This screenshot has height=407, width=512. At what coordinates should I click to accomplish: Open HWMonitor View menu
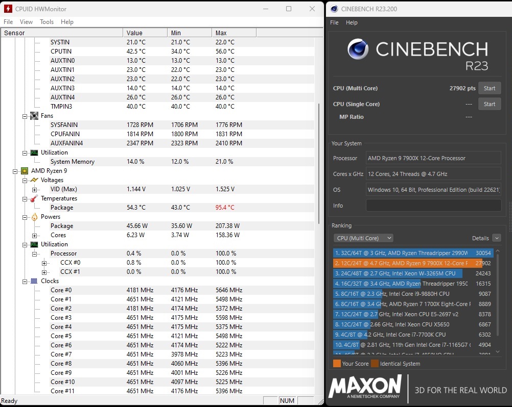coord(26,22)
